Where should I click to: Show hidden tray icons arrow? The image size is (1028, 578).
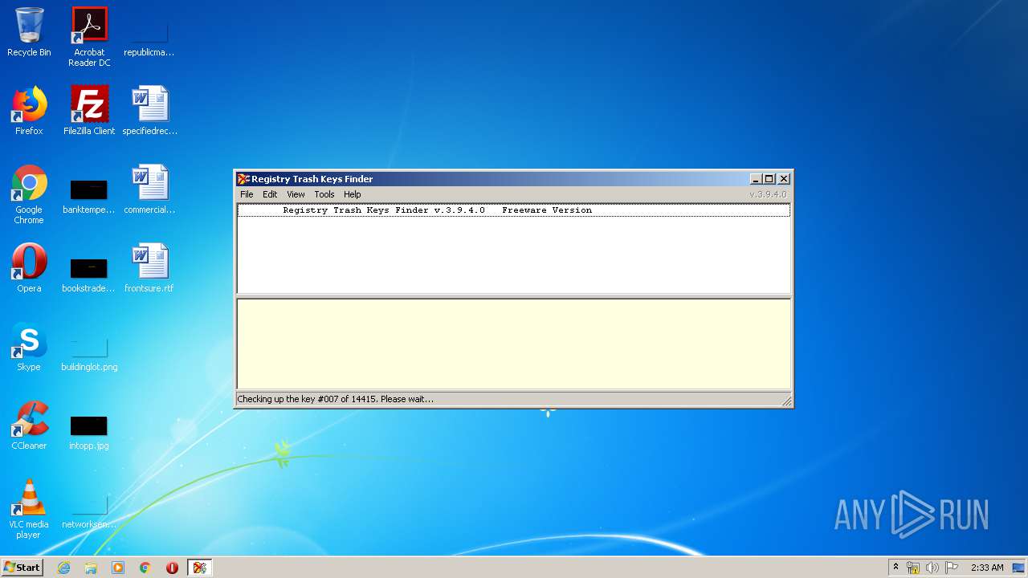tap(895, 568)
